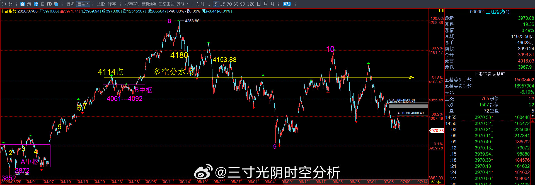535x185 pixels.
Task: Select the 120 minute period
Action: pos(251,4)
